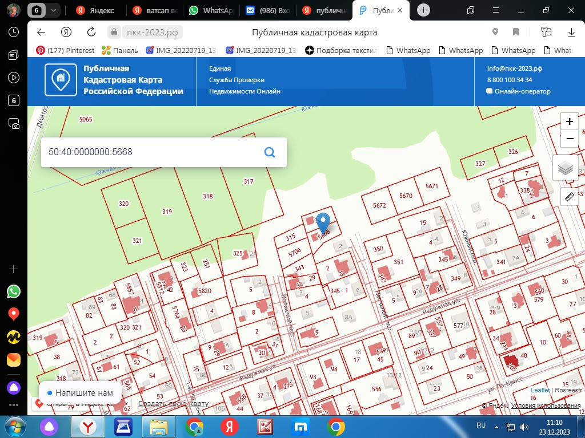Open the new tab plus button

[423, 10]
